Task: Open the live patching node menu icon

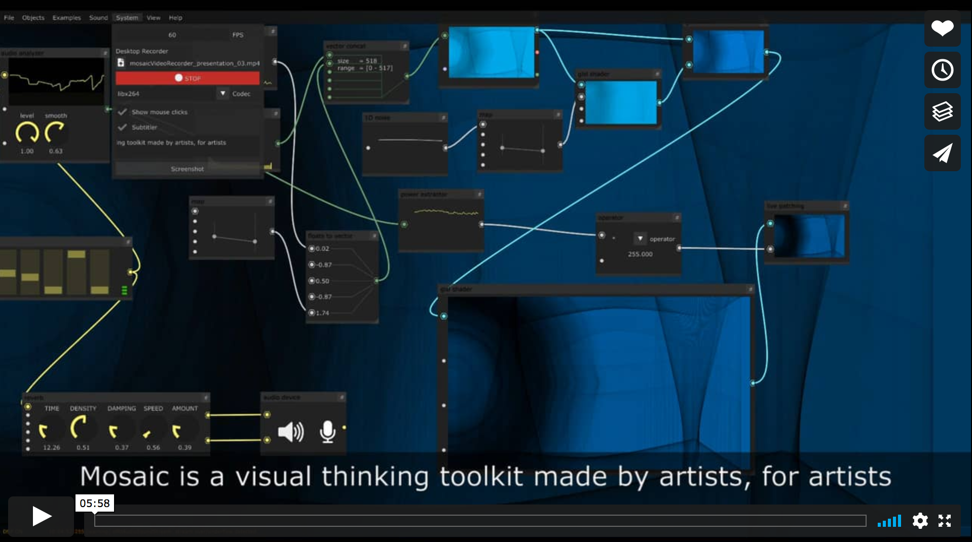Action: pyautogui.click(x=845, y=206)
